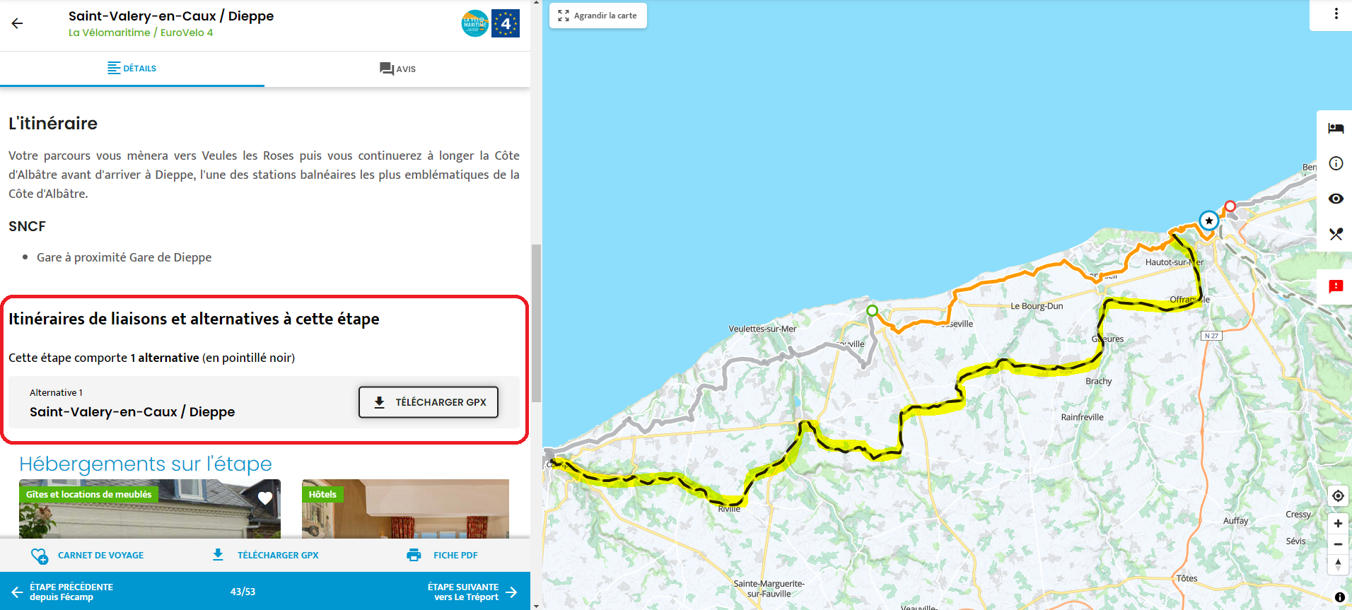
Task: Click the red alert report icon
Action: tap(1335, 286)
